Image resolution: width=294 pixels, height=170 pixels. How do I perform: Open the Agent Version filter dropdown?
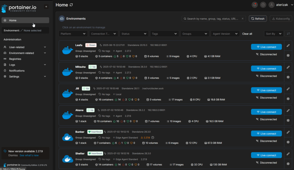point(225,34)
